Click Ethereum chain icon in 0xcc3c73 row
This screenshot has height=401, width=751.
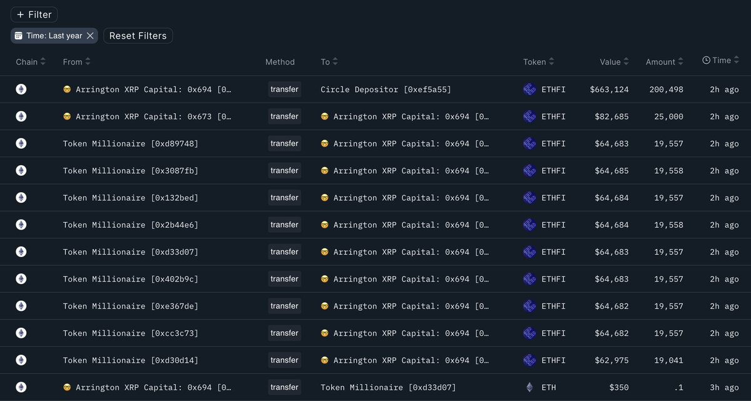coord(21,333)
